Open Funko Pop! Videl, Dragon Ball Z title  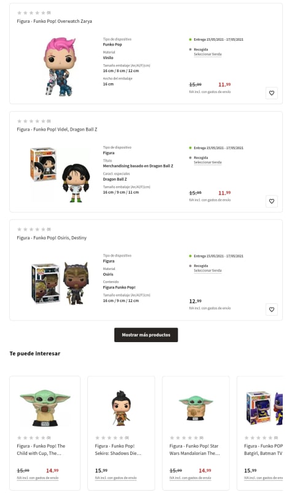tap(57, 129)
